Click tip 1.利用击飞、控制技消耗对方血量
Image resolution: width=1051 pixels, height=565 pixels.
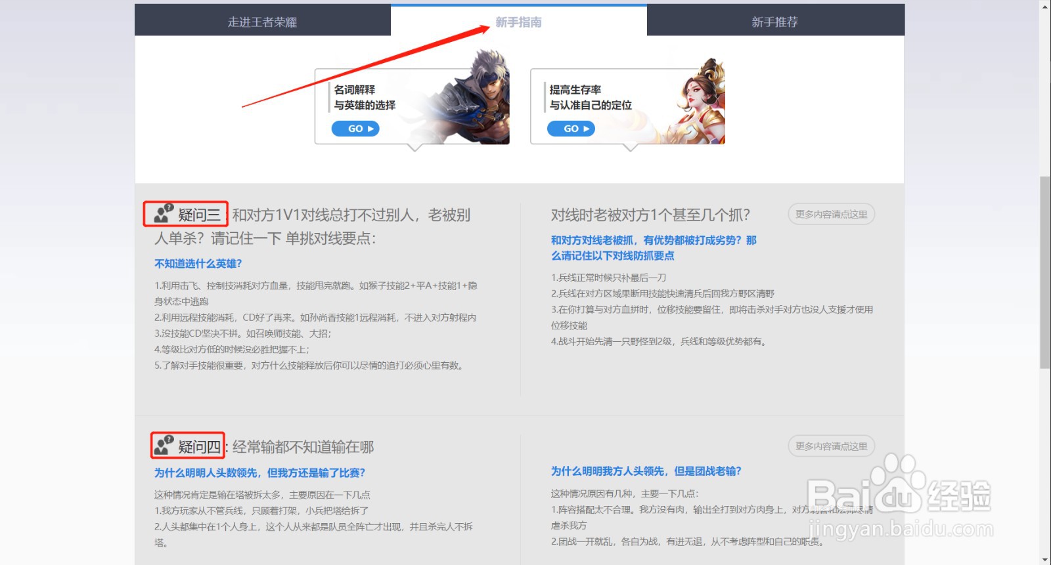[316, 293]
